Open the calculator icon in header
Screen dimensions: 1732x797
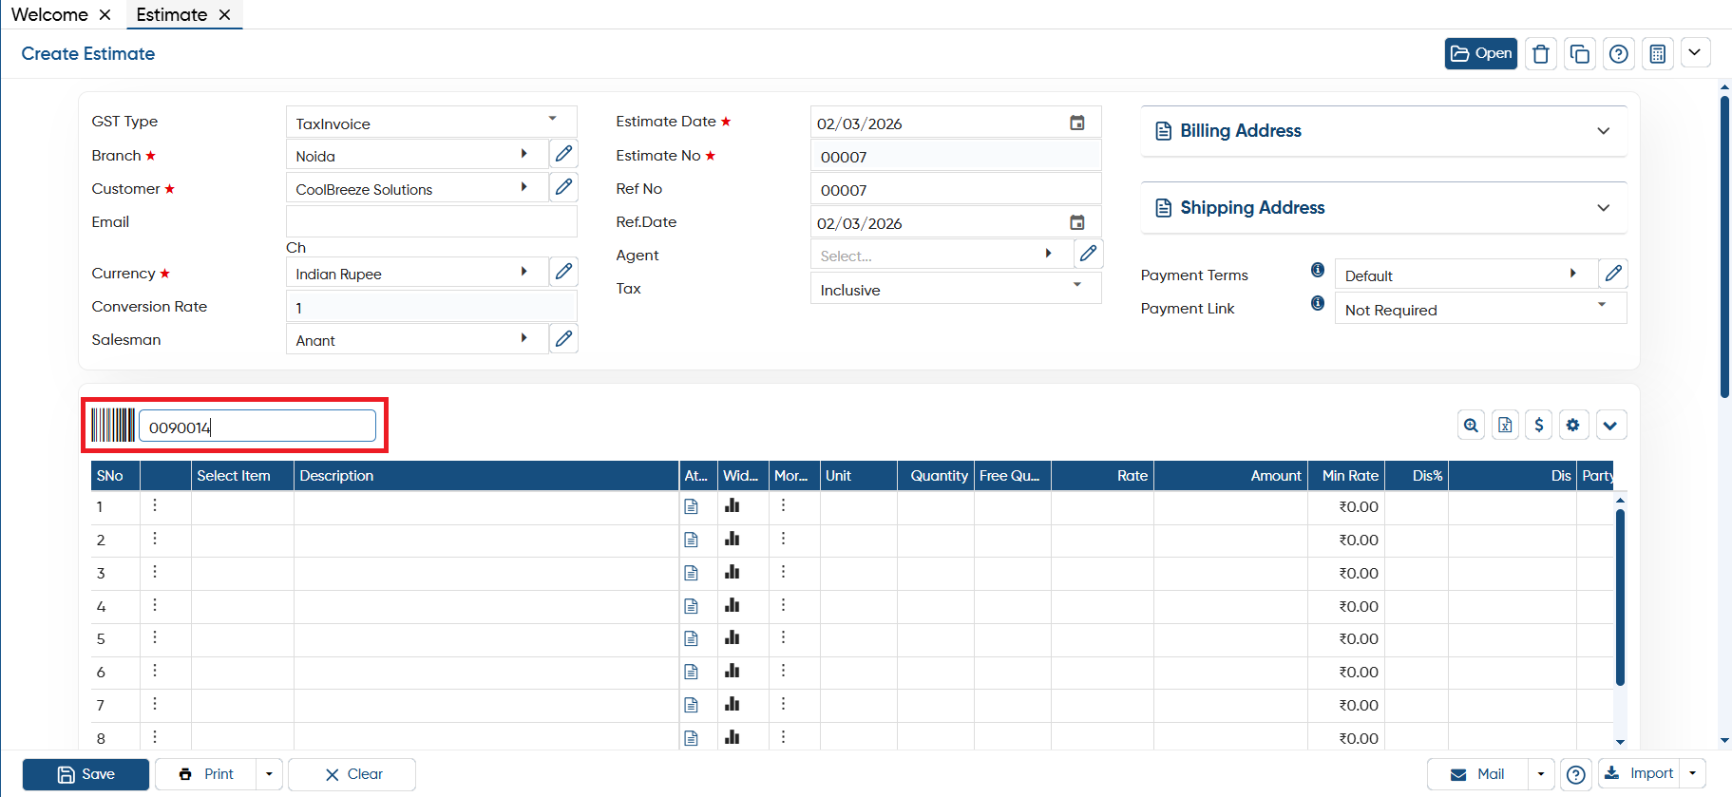coord(1658,54)
